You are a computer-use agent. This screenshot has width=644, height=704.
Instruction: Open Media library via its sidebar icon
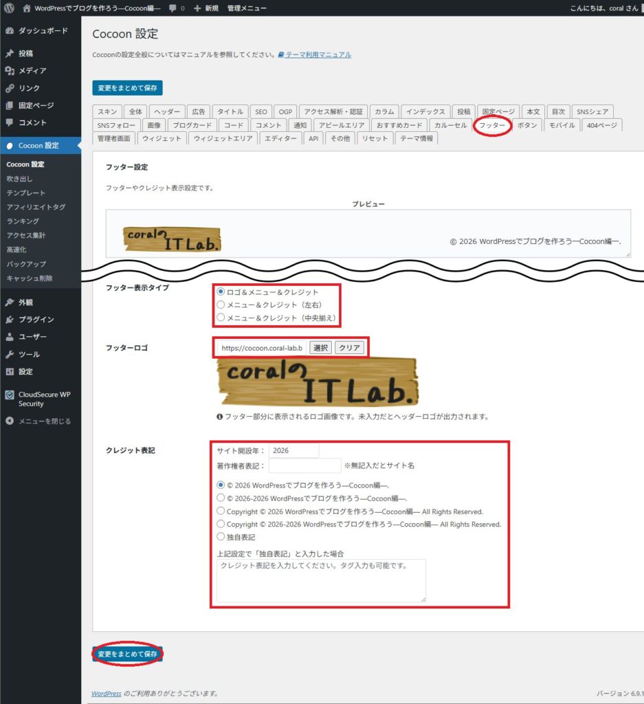click(10, 71)
